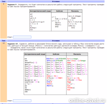Viewport: 107px width, 104px height.
Task: Click the bold Задание 9 title
Action: tap(12, 5)
